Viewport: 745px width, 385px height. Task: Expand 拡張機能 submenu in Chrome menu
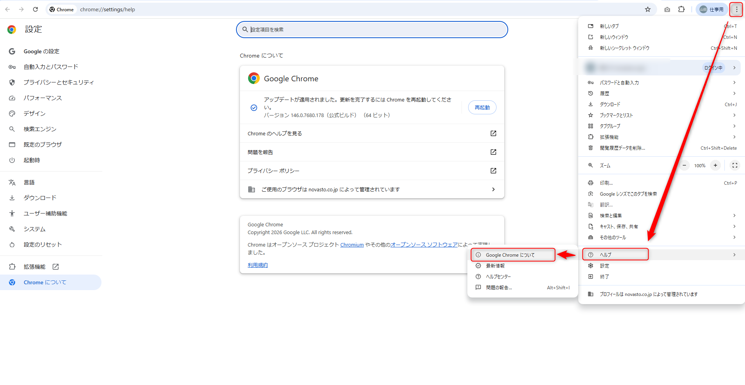click(661, 137)
